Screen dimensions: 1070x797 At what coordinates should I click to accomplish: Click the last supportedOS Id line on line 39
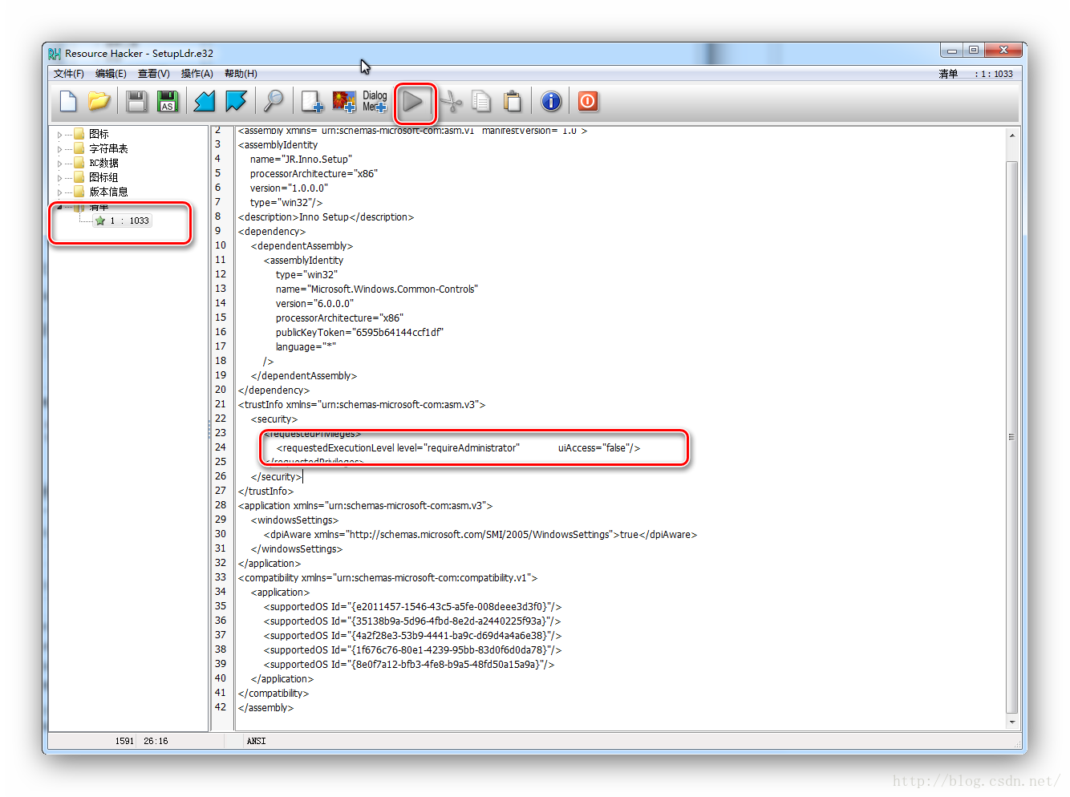409,664
